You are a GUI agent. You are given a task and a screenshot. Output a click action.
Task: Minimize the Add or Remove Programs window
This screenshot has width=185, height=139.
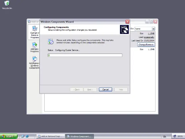click(147, 22)
